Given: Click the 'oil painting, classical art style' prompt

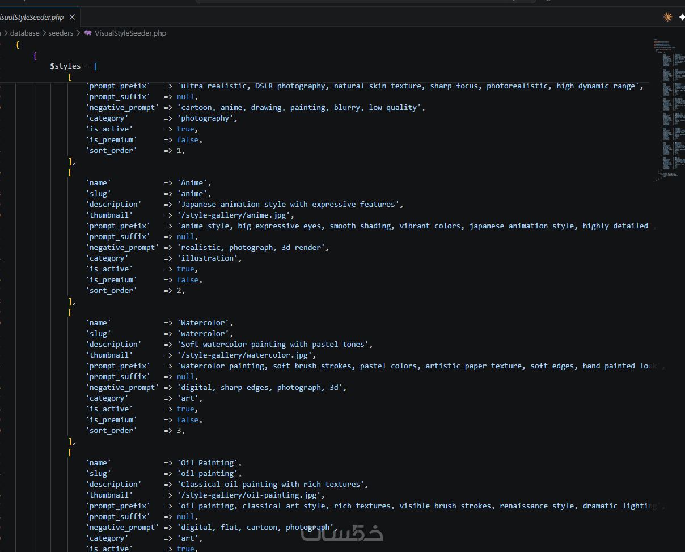Looking at the screenshot, I should (x=418, y=506).
